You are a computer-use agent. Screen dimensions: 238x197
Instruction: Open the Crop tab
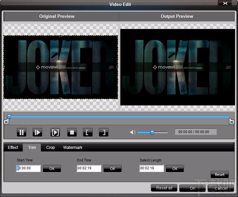(50, 148)
